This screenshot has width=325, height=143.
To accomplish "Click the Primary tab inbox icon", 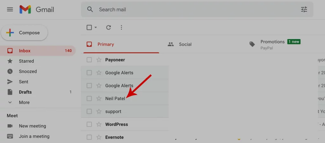I will (89, 44).
